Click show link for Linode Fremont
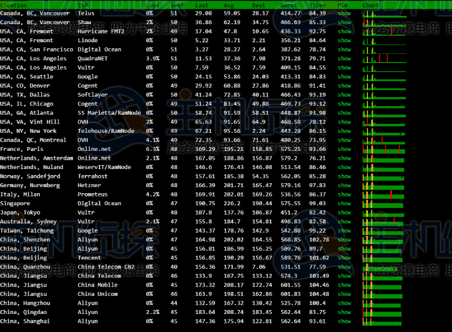 pyautogui.click(x=344, y=41)
